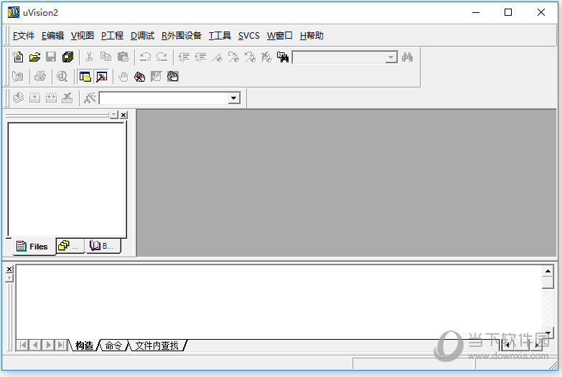Click the Next Bookmark icon

233,57
